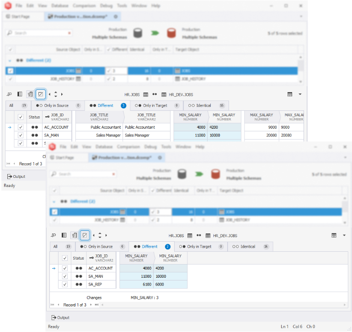The image size is (352, 332).
Task: Click the HR.JOBS source table icon in the back window
Action: [x=146, y=94]
